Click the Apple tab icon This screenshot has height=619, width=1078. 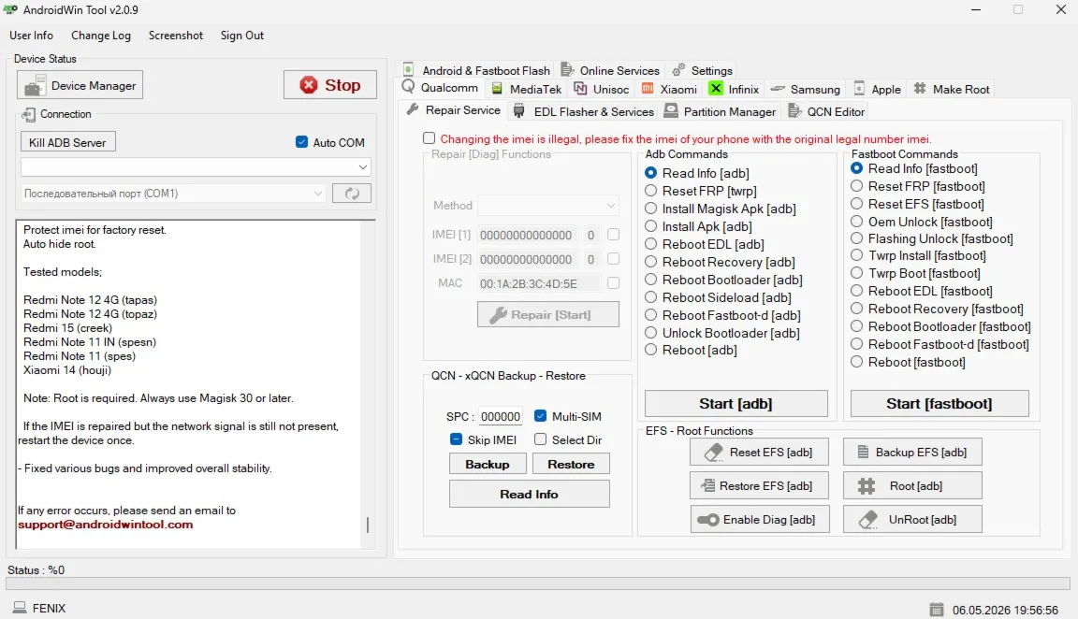(x=859, y=89)
